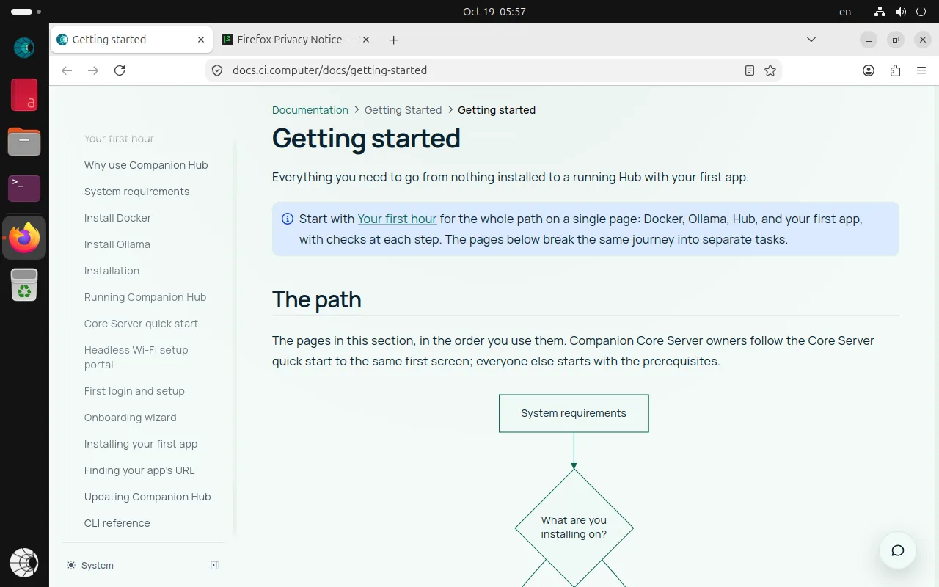Open the clock and calendar in top bar
Screen dimensions: 939x587
(x=494, y=12)
